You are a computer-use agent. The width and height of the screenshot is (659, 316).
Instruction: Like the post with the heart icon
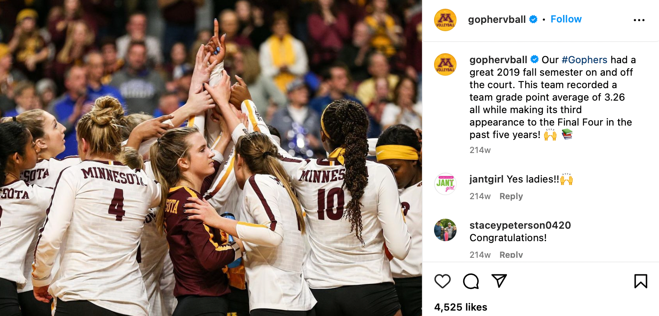tap(442, 281)
